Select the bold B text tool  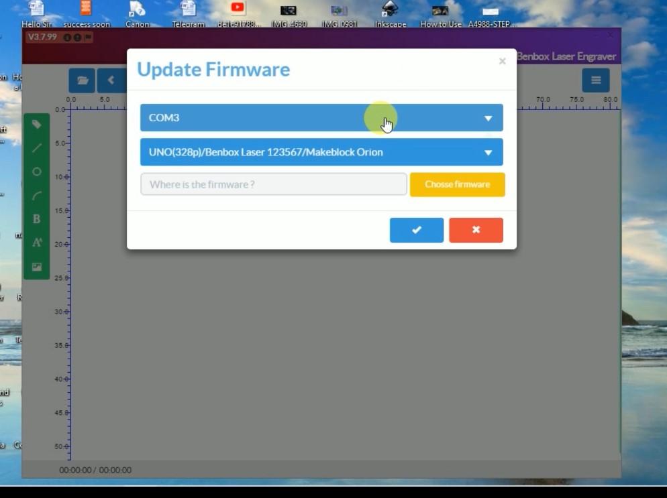pyautogui.click(x=37, y=219)
